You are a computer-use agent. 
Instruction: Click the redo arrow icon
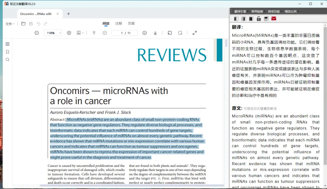(x=45, y=24)
